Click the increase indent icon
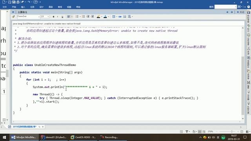Image resolution: width=251 pixels, height=141 pixels. click(93, 16)
